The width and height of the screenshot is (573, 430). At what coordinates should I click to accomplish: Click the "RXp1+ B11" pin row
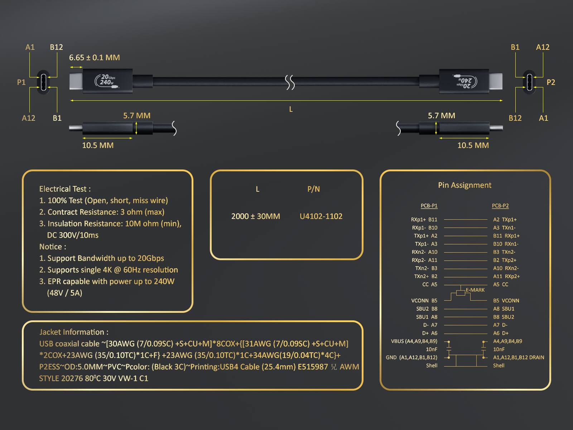click(x=424, y=219)
